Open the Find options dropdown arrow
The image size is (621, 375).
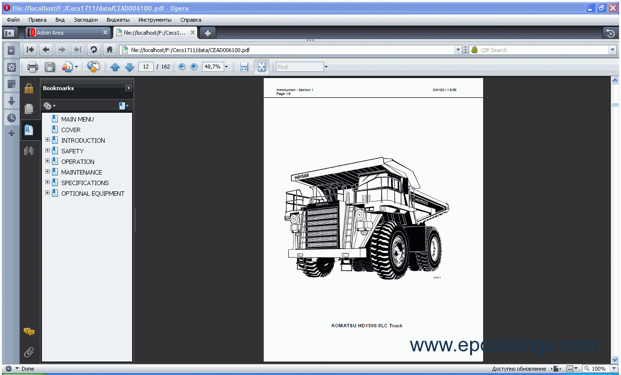[326, 67]
